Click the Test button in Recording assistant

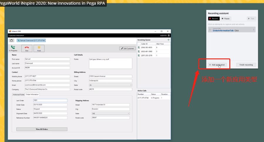[x=251, y=19]
